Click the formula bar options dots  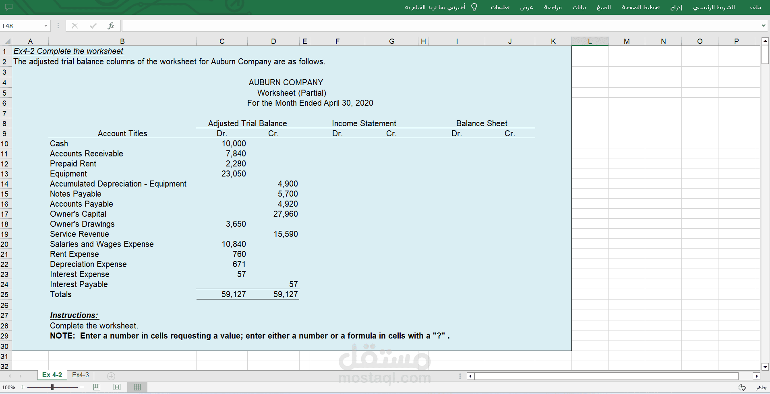point(58,26)
